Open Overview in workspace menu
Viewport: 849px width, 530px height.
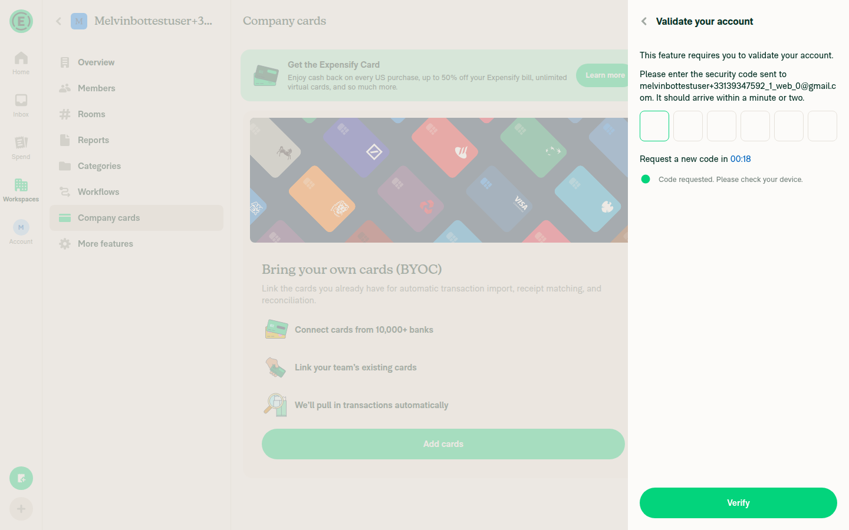[136, 62]
